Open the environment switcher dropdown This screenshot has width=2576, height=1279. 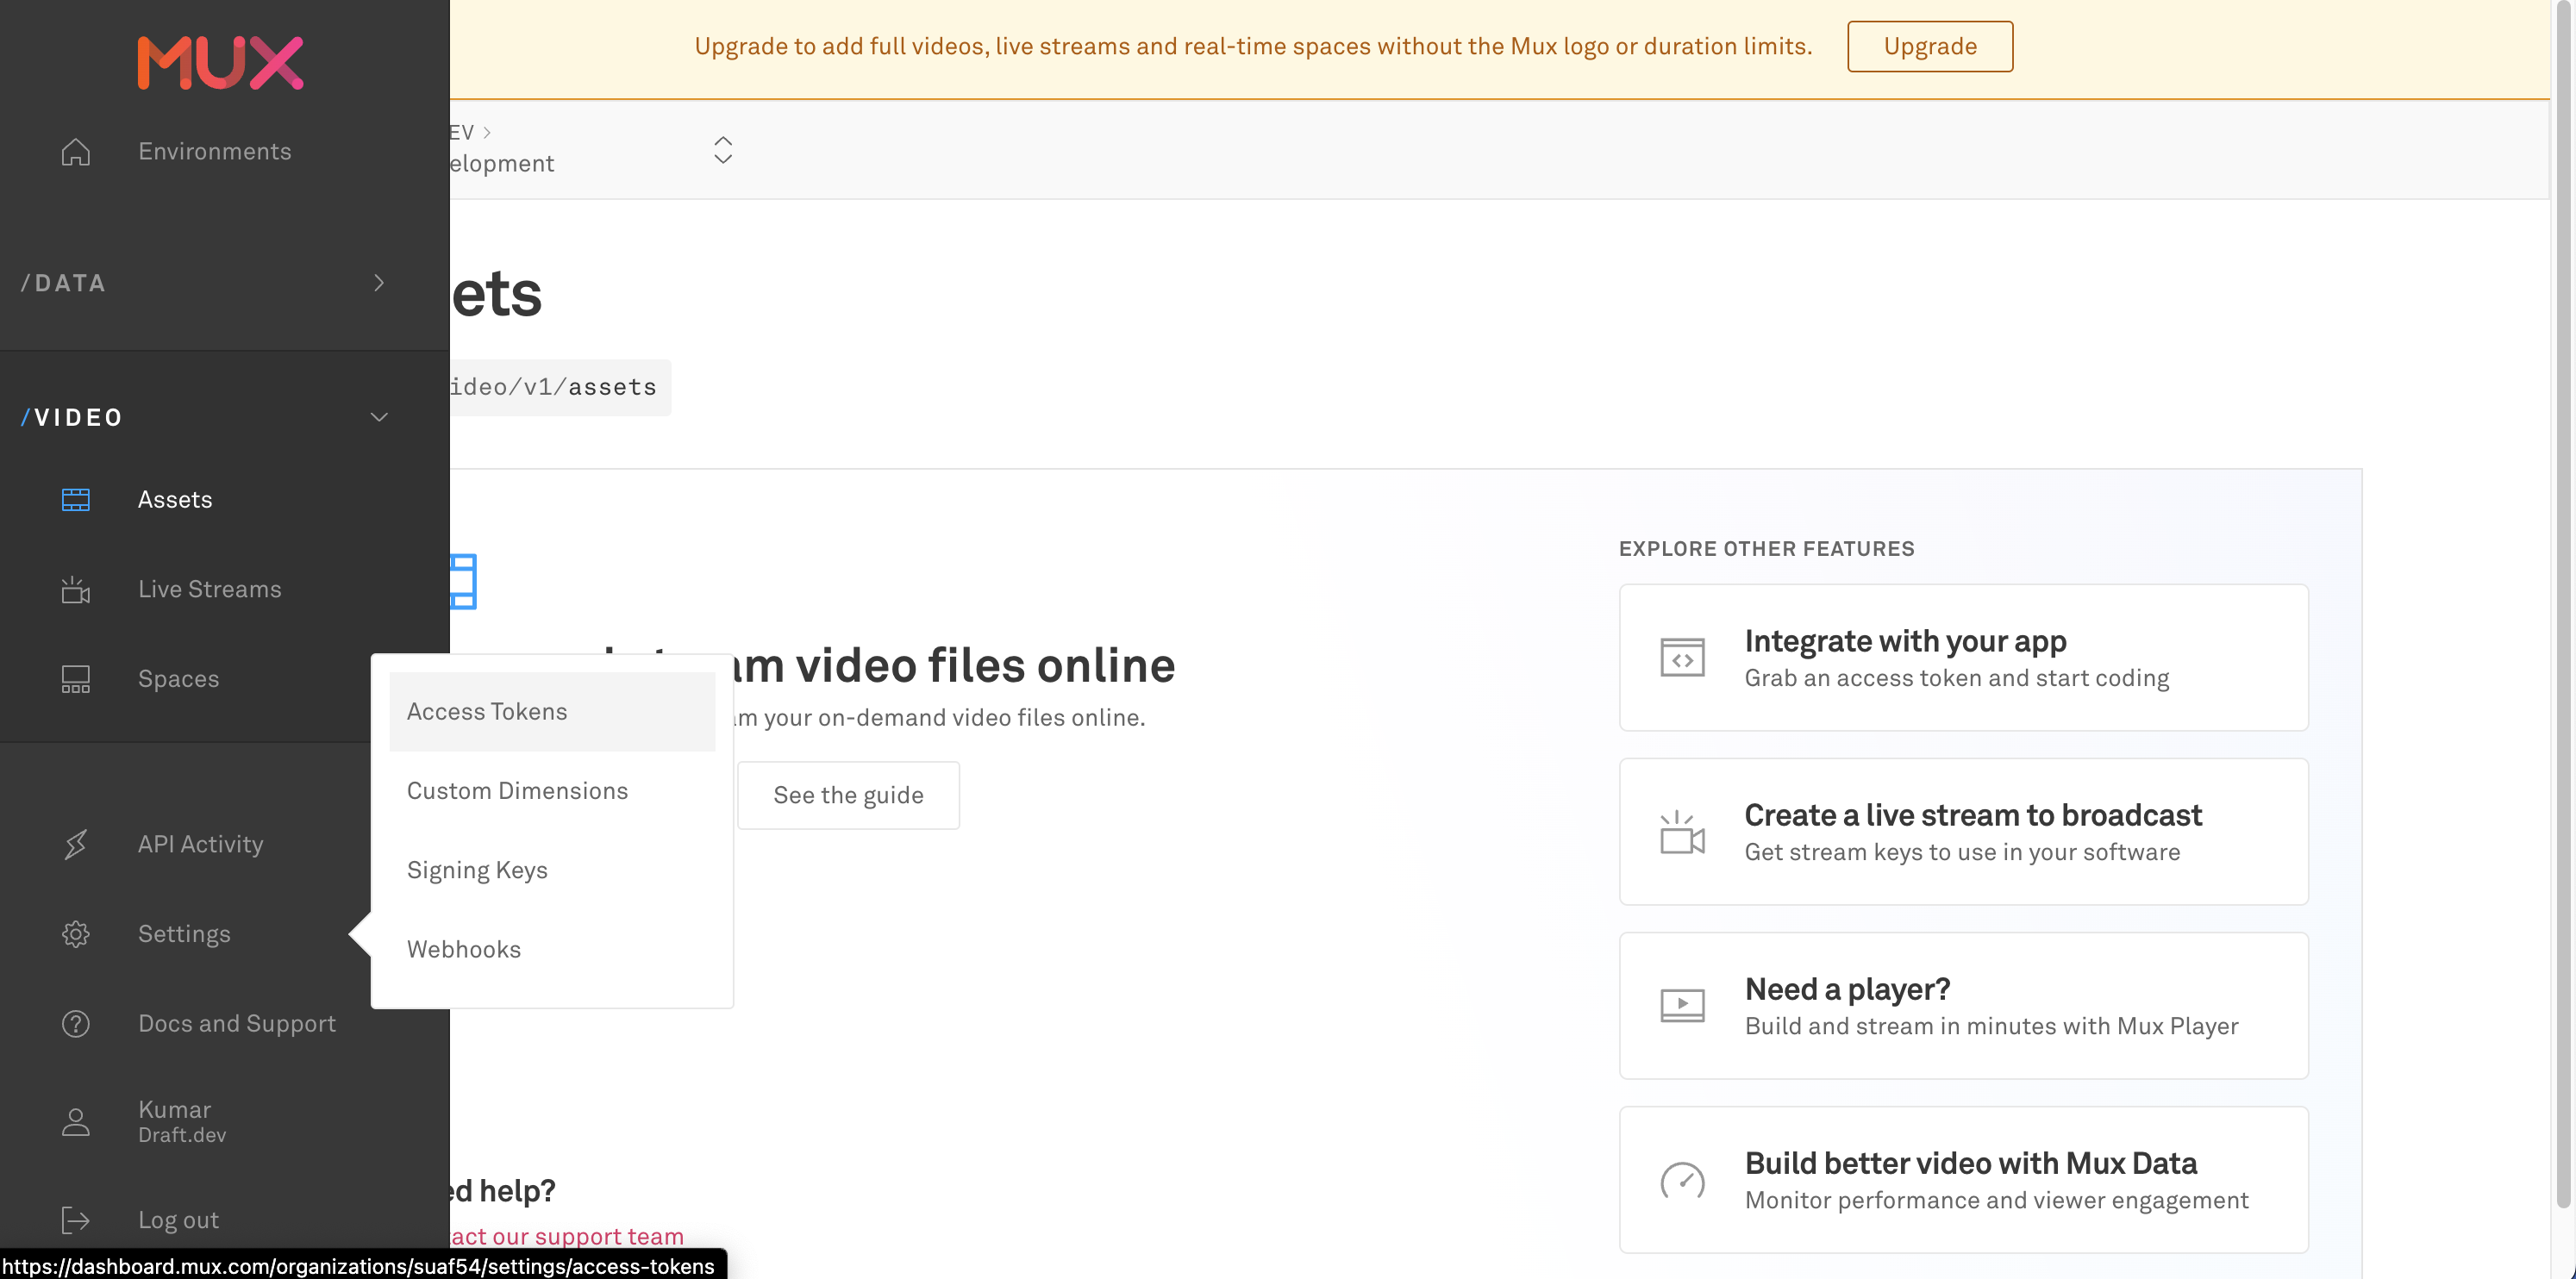coord(723,150)
